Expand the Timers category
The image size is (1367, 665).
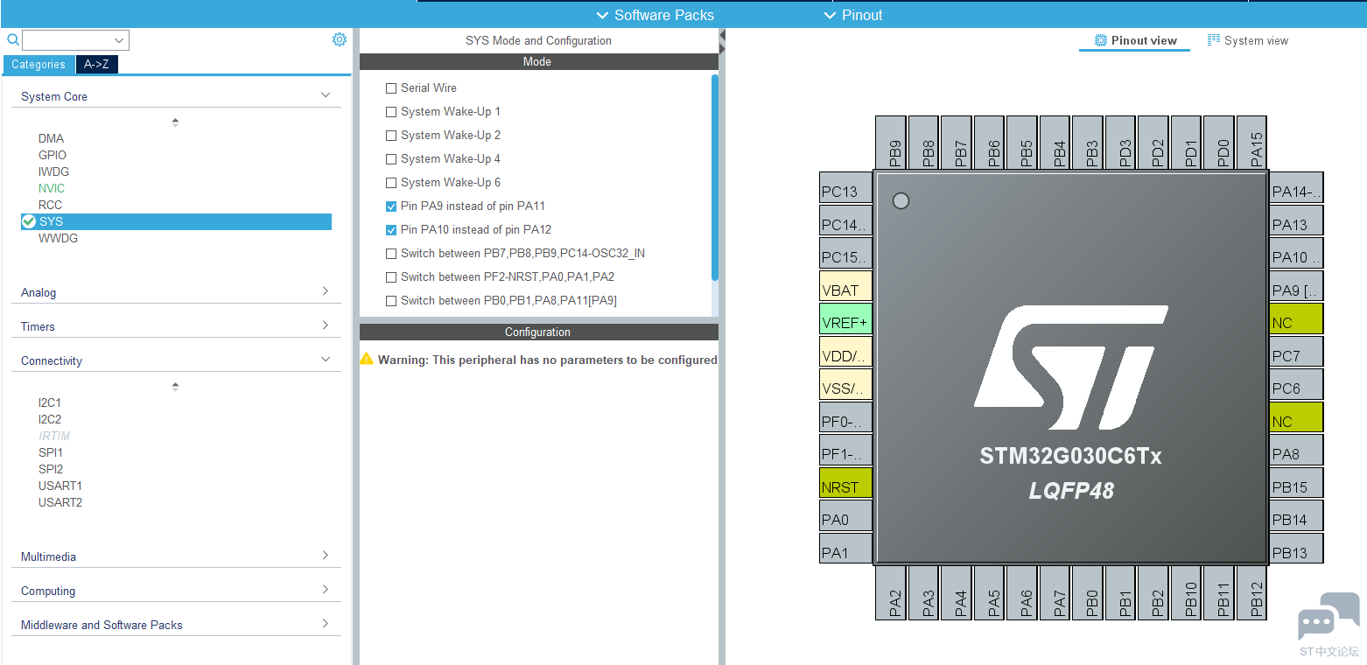[326, 325]
